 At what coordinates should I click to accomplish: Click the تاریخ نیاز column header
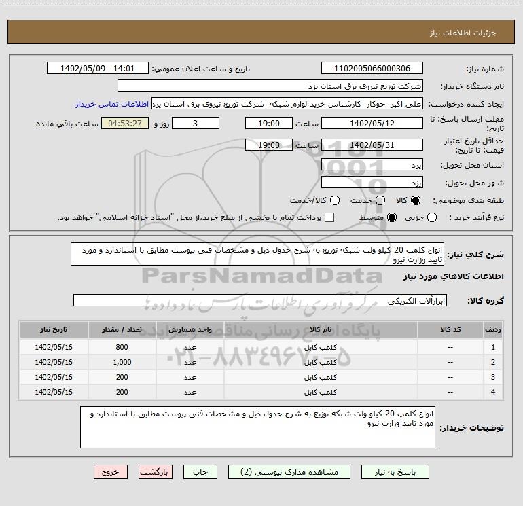[x=54, y=330]
